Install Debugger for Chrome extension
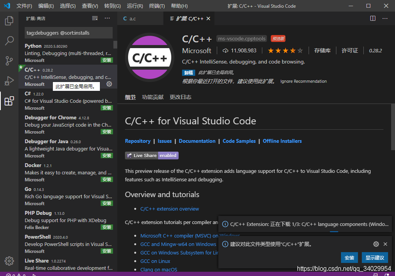The height and width of the screenshot is (276, 395). point(107,132)
